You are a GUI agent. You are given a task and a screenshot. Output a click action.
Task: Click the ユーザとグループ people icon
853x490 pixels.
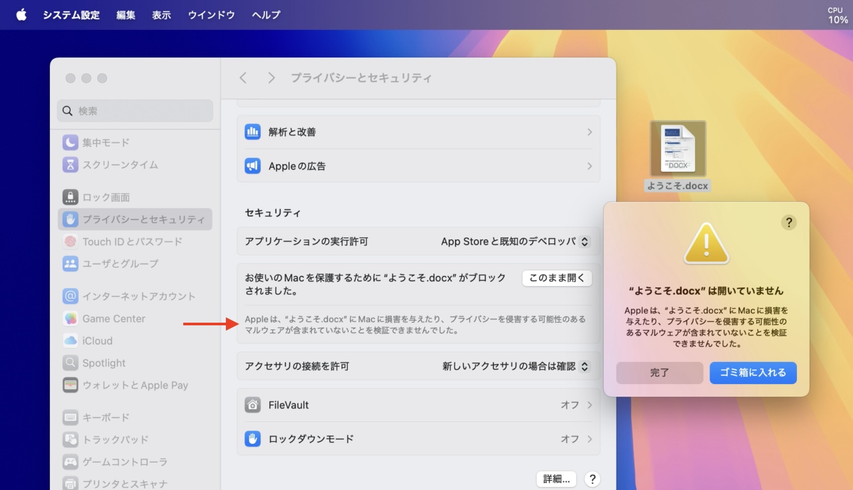coord(71,263)
